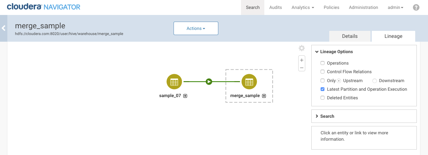Image resolution: width=428 pixels, height=155 pixels.
Task: Expand the merge_sample node plus icon
Action: [x=264, y=96]
